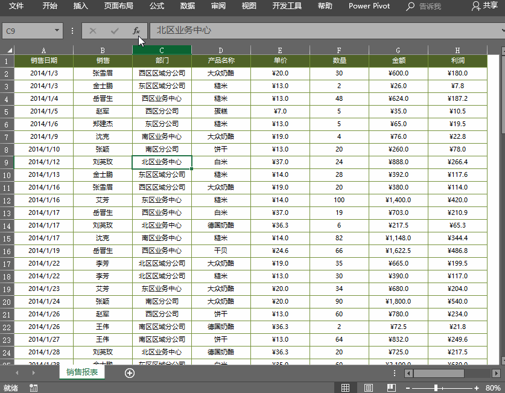Click horizontal scrollbar right arrow
The image size is (505, 393).
click(x=497, y=373)
